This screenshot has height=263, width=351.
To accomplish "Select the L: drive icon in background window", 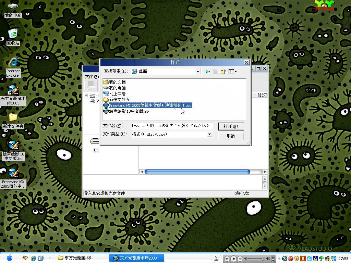I will (x=95, y=145).
